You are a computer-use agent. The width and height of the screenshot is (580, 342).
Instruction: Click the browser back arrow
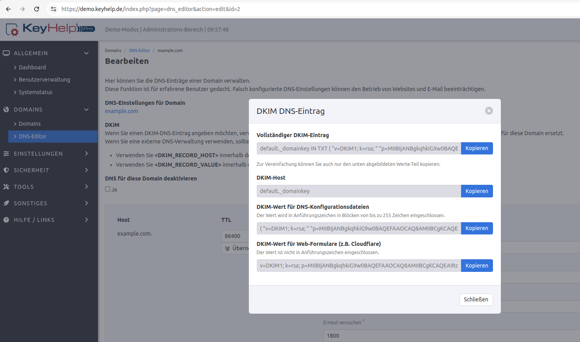tap(8, 9)
